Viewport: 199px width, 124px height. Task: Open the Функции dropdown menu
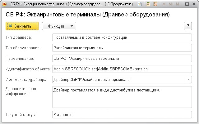[59, 26]
